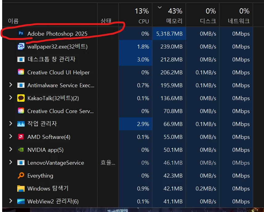Select the Everything row name

point(40,176)
